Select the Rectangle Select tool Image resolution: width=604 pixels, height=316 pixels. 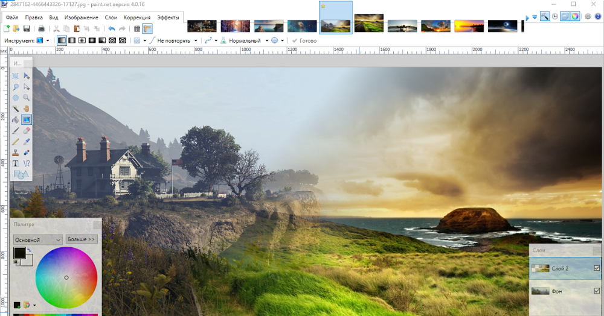[x=16, y=76]
